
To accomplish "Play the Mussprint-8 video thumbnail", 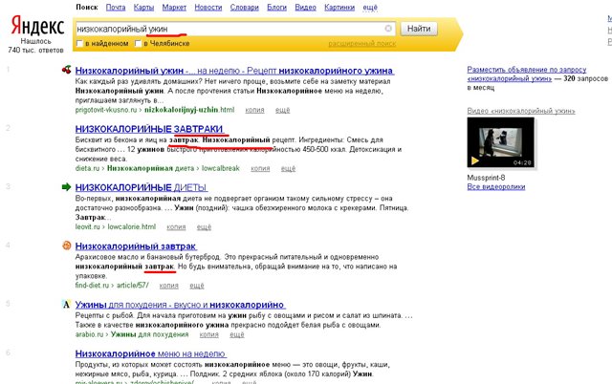I will tap(501, 142).
